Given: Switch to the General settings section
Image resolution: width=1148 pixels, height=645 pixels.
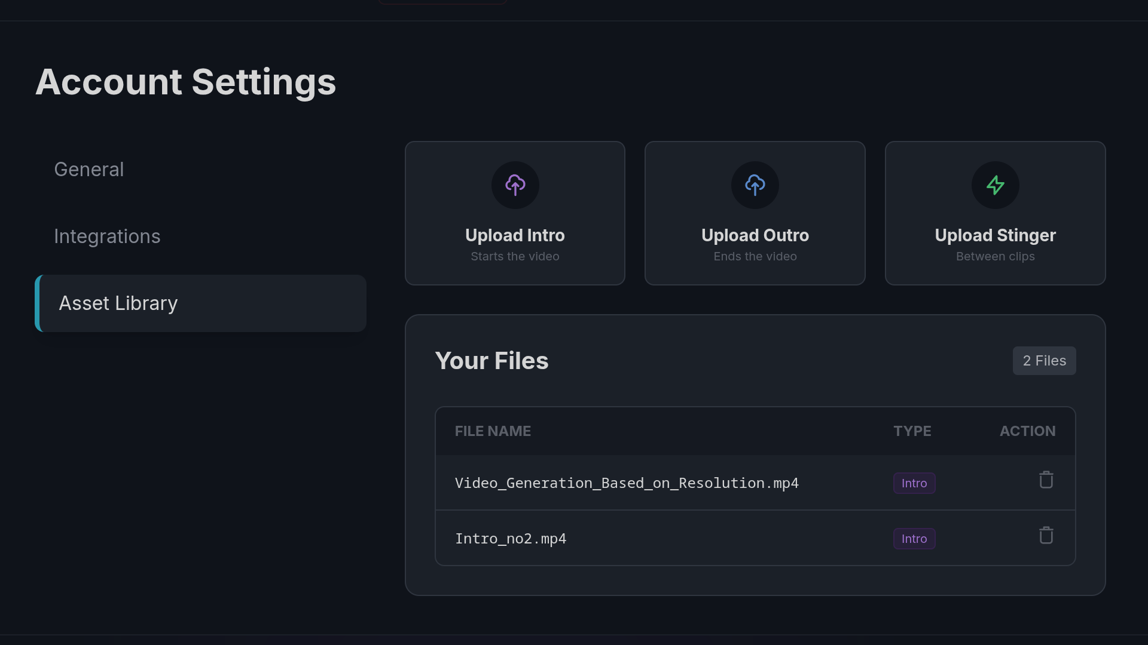Looking at the screenshot, I should 88,169.
